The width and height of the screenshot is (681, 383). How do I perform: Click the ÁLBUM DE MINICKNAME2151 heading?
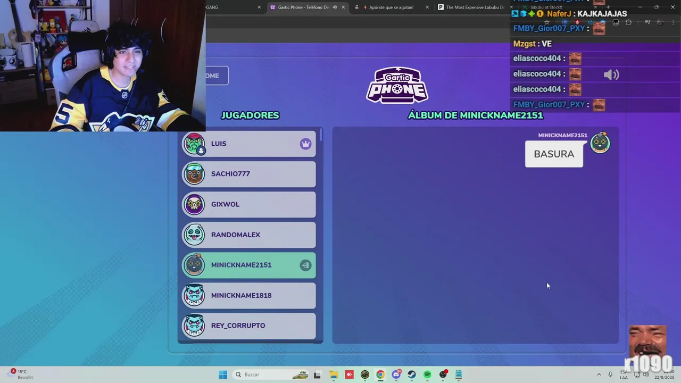point(476,115)
